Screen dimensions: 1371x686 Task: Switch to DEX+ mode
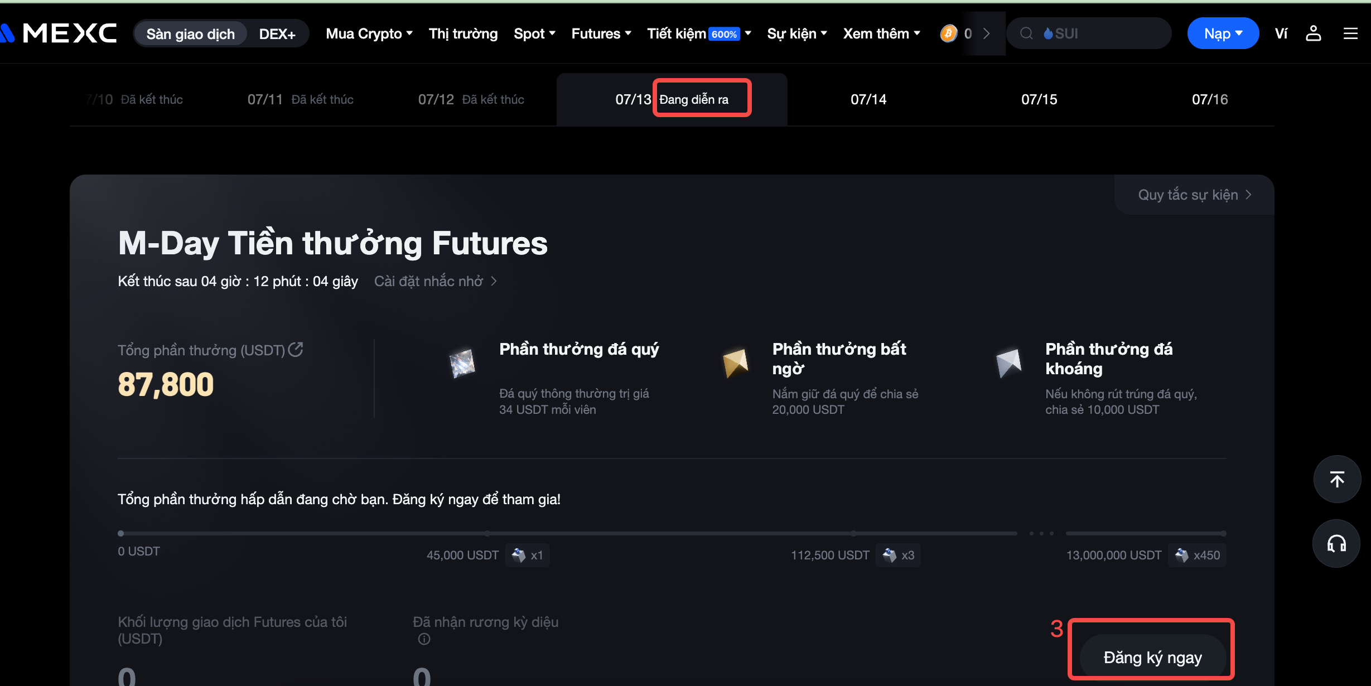coord(277,34)
